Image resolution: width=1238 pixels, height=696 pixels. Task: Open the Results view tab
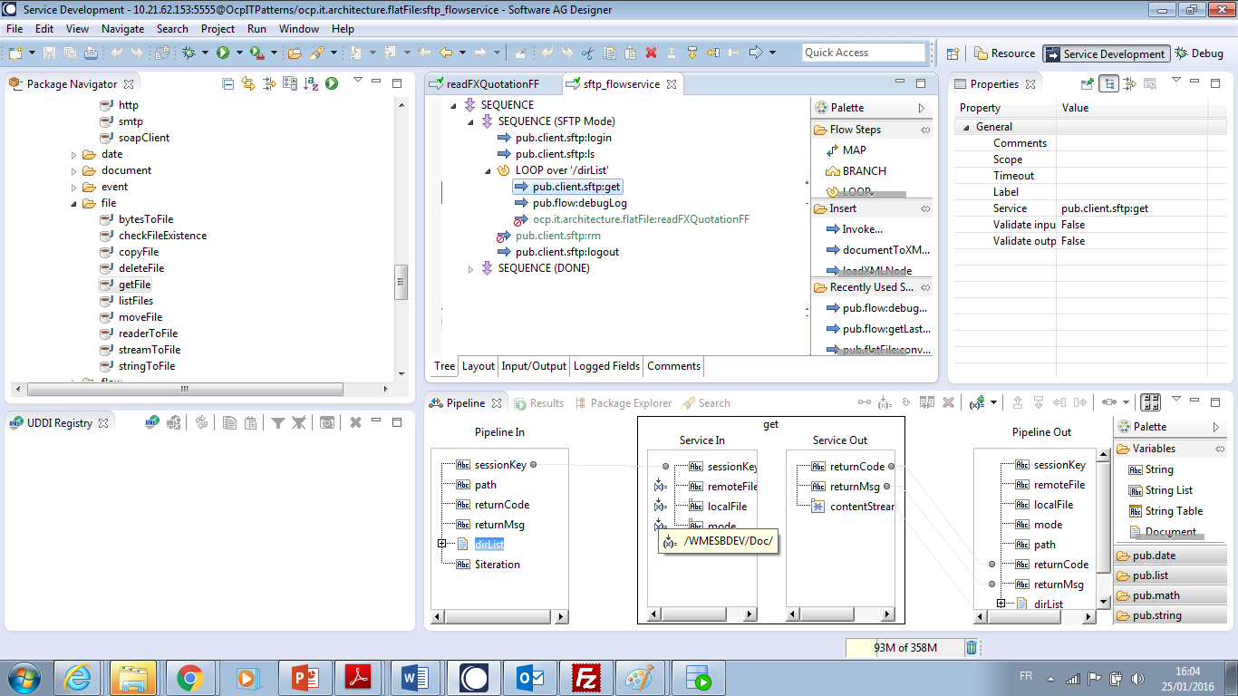tap(538, 403)
